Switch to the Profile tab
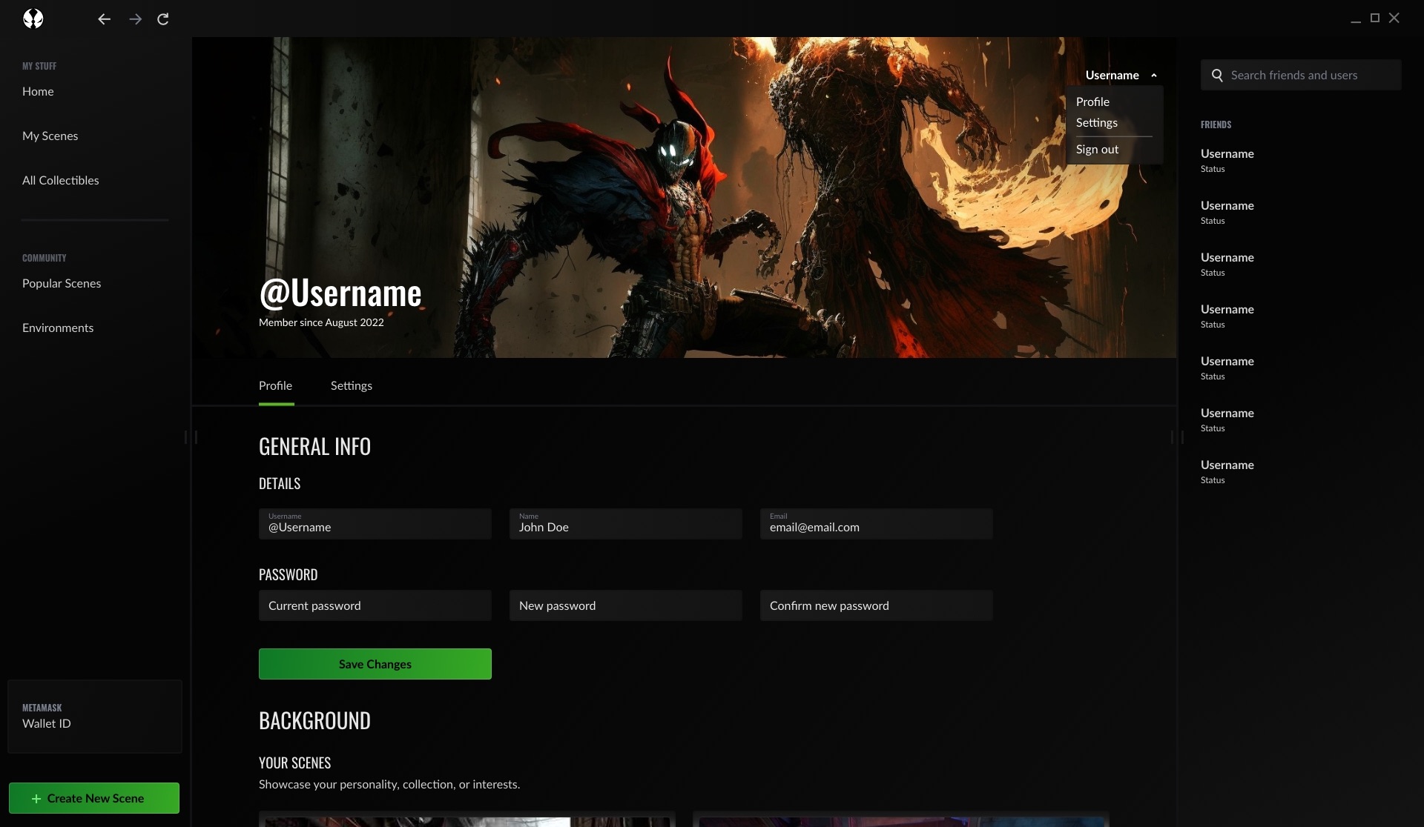Image resolution: width=1424 pixels, height=827 pixels. (x=275, y=385)
